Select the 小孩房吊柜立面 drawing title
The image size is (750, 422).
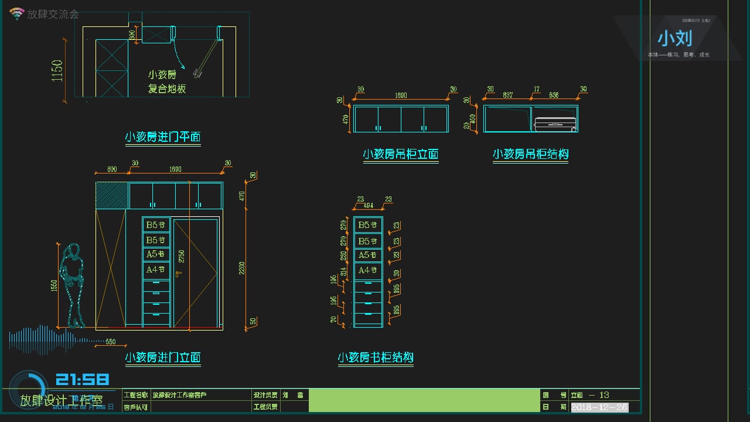point(401,154)
